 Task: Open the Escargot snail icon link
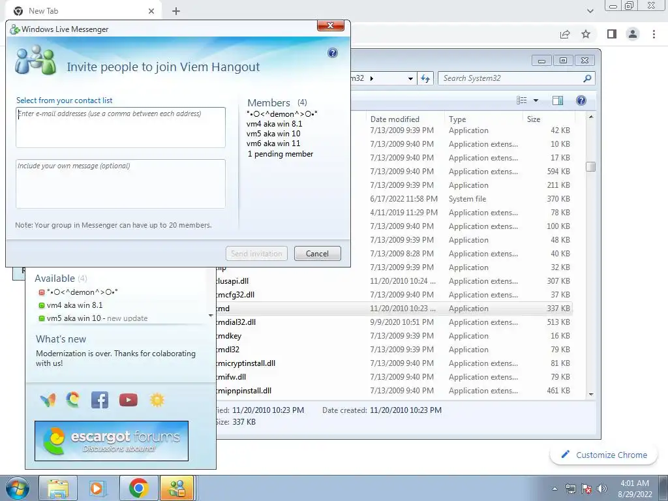[x=73, y=400]
